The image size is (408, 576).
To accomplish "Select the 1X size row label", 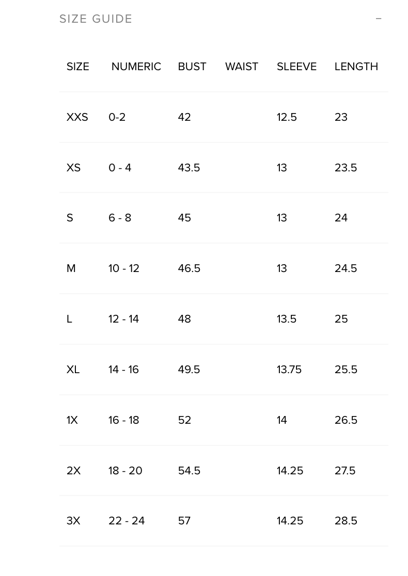I will (72, 420).
